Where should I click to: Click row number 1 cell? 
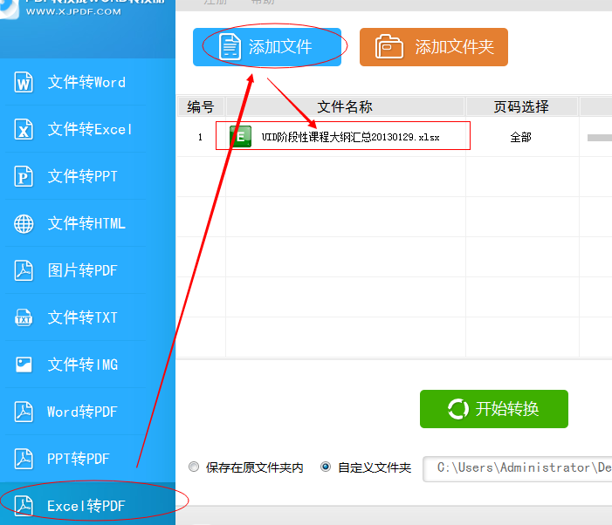pyautogui.click(x=201, y=137)
